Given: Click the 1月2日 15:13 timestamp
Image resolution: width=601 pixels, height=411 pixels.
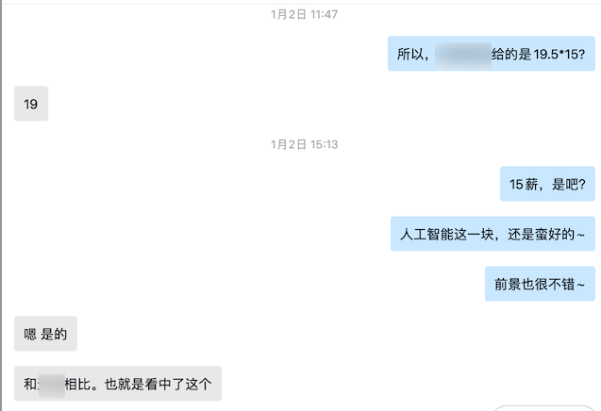Looking at the screenshot, I should pyautogui.click(x=305, y=144).
